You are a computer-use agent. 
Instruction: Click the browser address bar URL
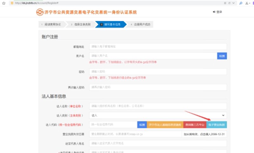coord(37,3)
